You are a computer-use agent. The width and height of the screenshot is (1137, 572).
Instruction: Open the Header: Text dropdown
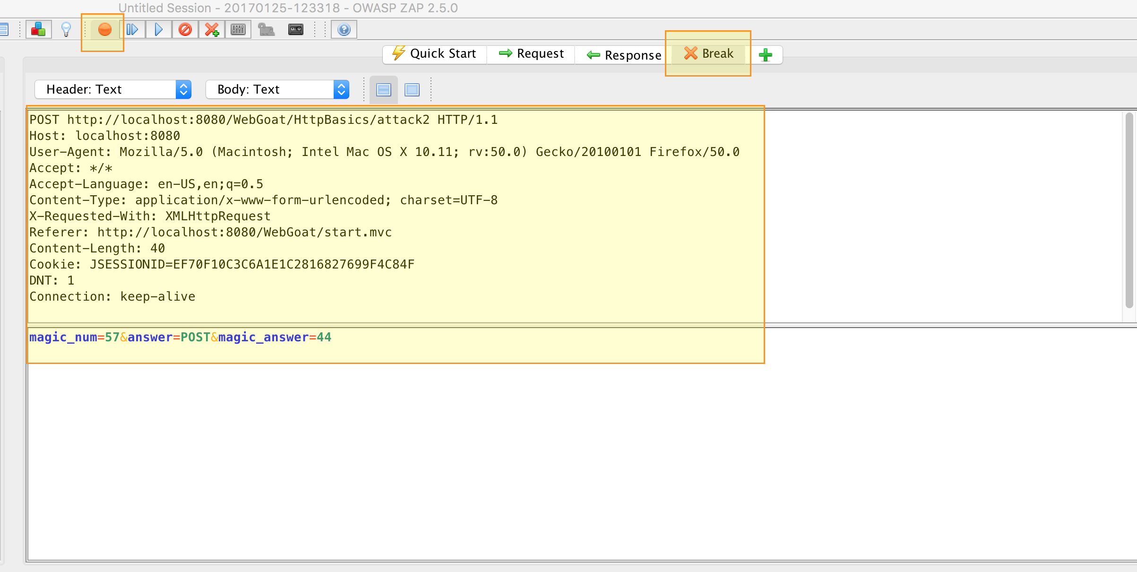(113, 89)
